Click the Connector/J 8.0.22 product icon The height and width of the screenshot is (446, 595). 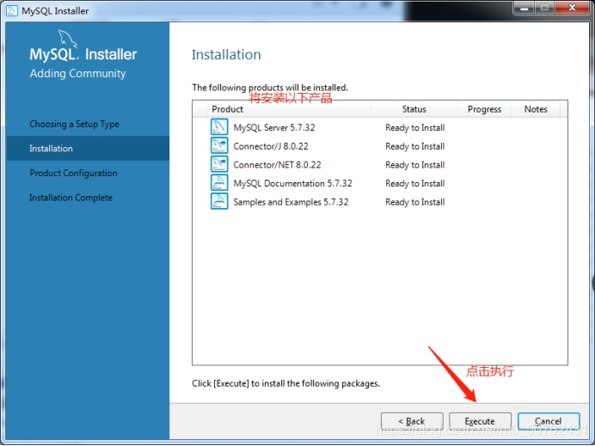(219, 145)
